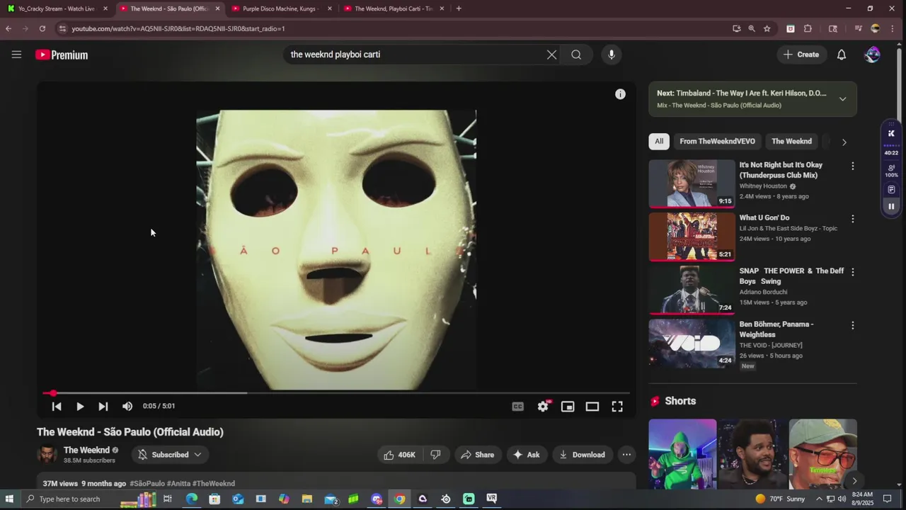This screenshot has height=510, width=906.
Task: Run search with magnifier button
Action: 576,55
